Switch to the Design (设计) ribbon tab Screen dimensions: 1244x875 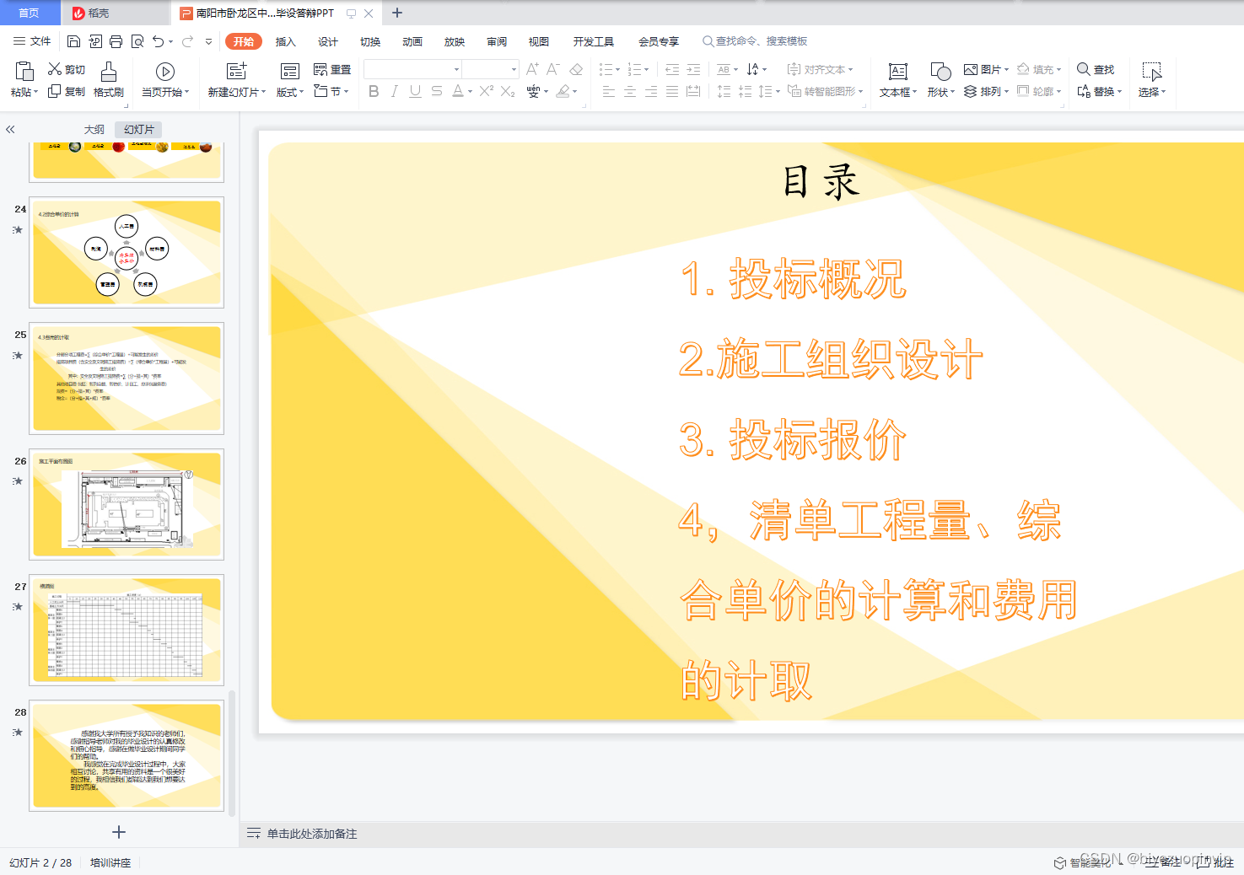click(x=328, y=41)
